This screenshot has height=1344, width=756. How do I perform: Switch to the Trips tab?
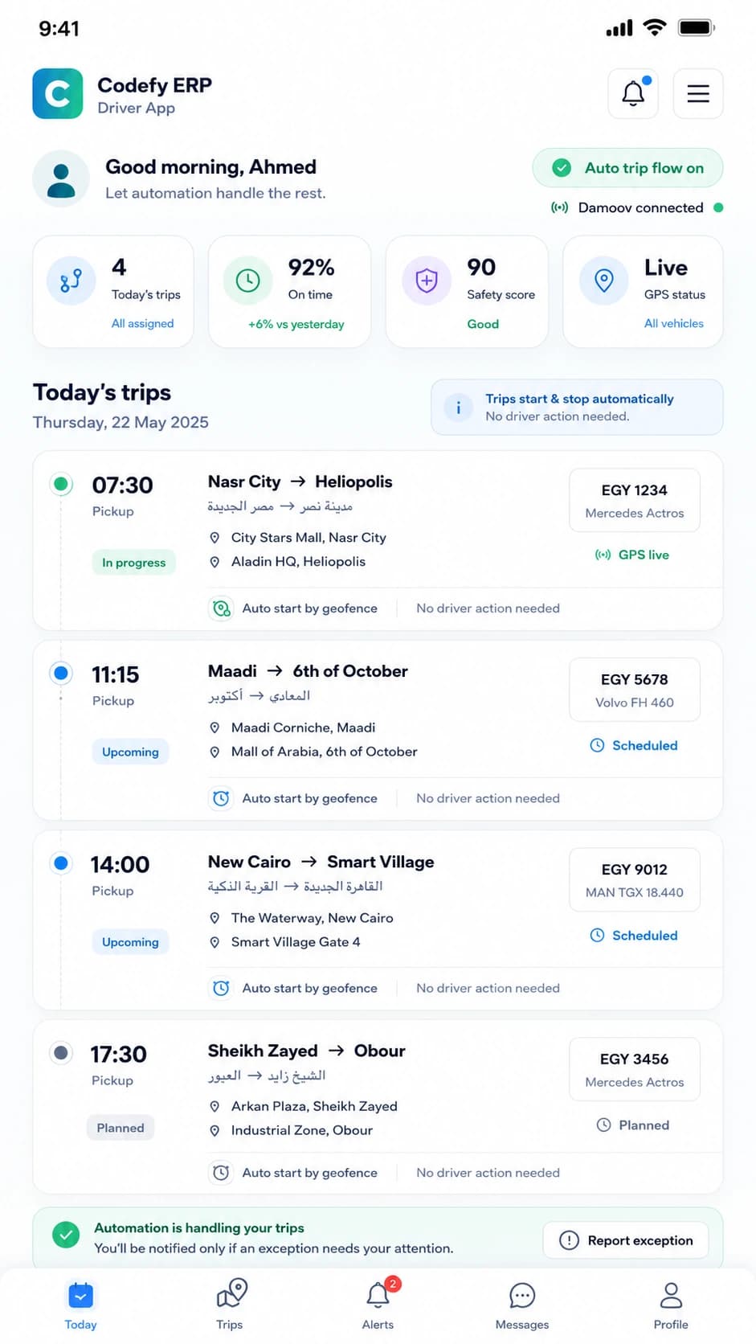230,1304
